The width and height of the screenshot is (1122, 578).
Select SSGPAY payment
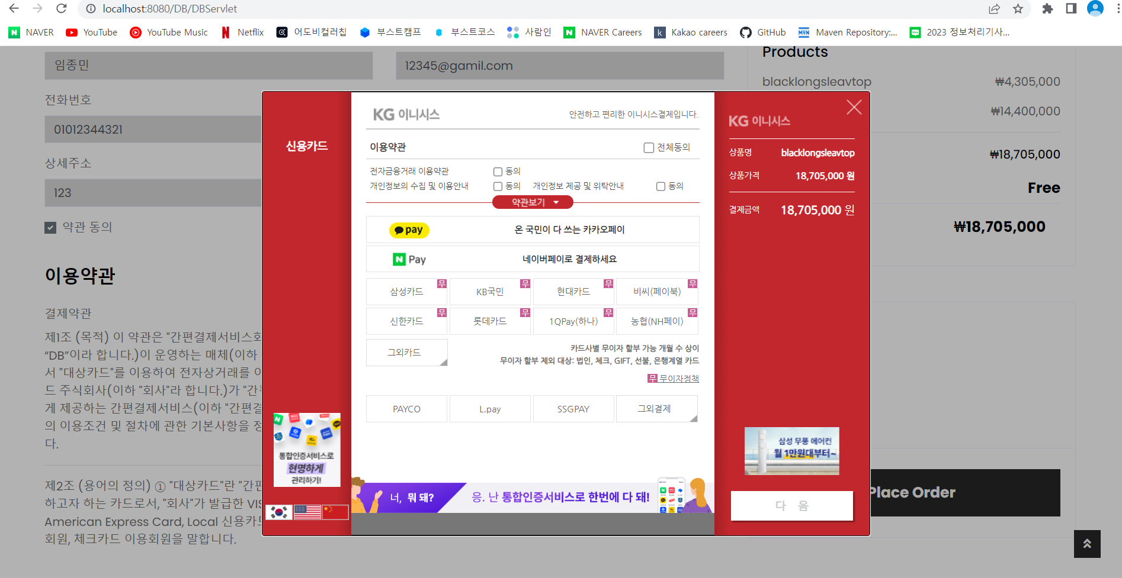tap(573, 409)
